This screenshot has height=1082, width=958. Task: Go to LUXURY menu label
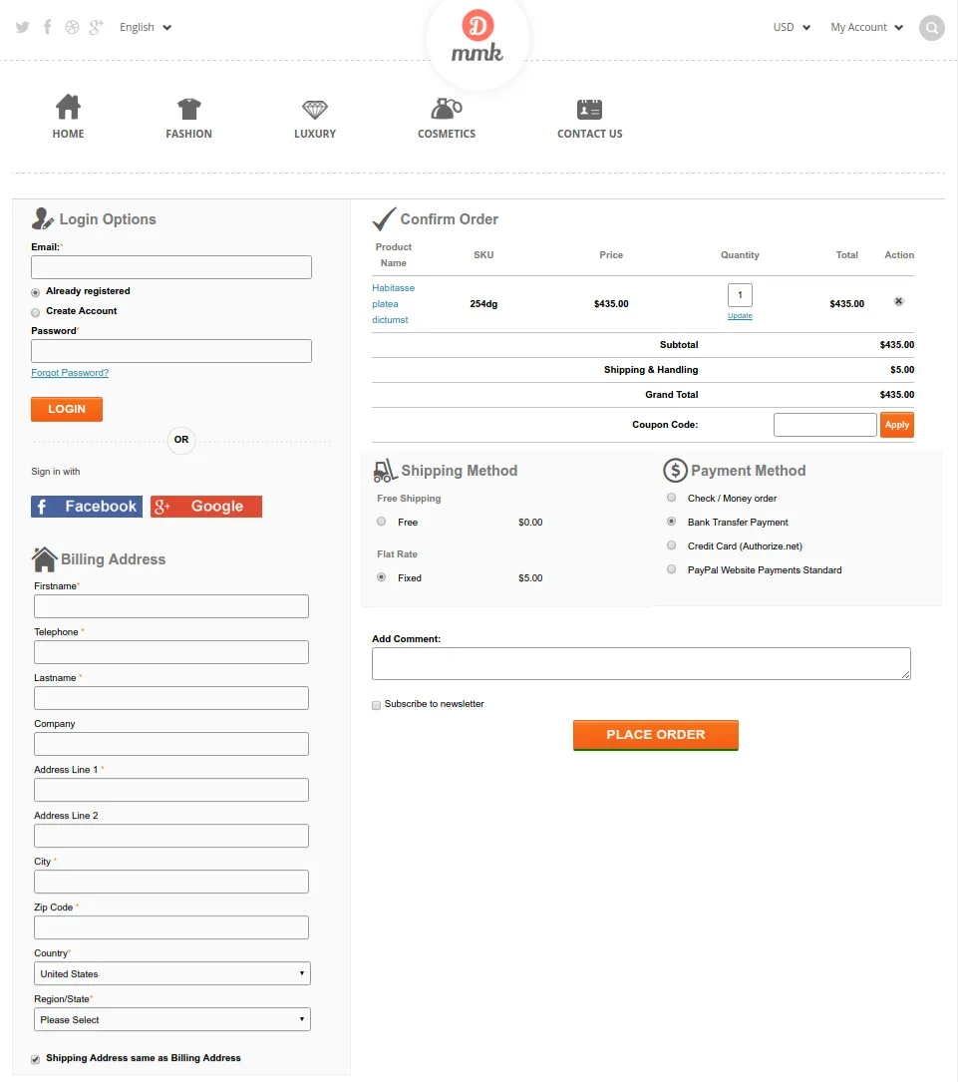[x=315, y=134]
